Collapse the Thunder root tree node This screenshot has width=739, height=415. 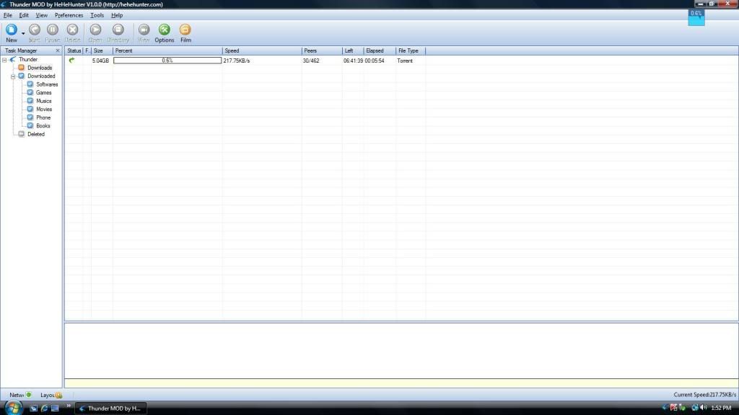(x=4, y=60)
